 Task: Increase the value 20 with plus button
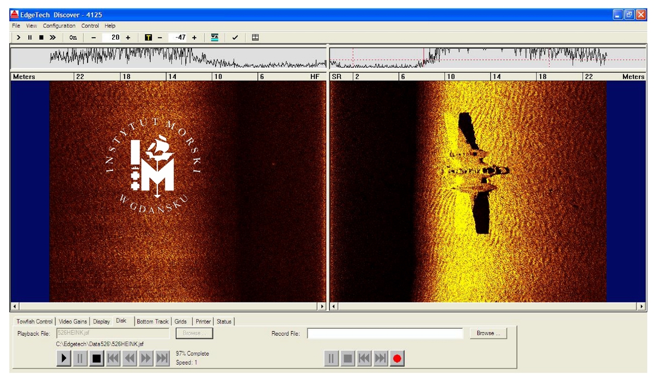point(128,38)
